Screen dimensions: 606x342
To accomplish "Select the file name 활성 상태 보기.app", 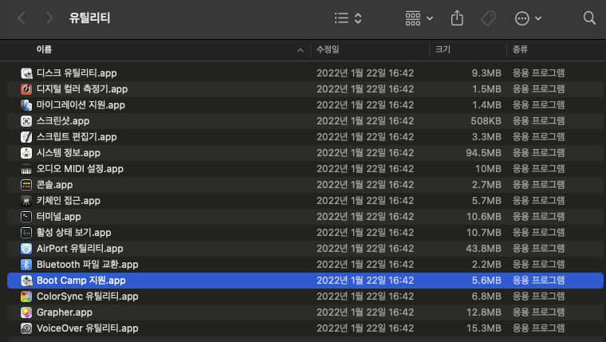I will pyautogui.click(x=74, y=233).
